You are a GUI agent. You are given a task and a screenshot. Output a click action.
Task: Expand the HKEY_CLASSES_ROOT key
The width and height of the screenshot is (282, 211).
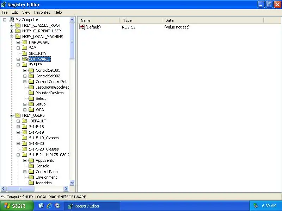coord(12,25)
